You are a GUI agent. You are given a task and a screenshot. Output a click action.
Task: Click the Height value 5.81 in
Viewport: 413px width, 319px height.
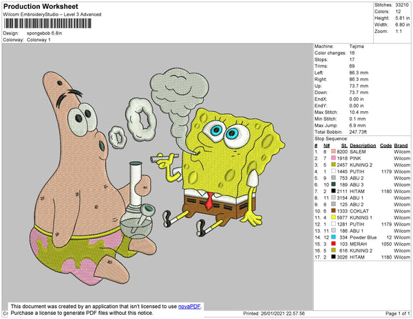point(402,18)
